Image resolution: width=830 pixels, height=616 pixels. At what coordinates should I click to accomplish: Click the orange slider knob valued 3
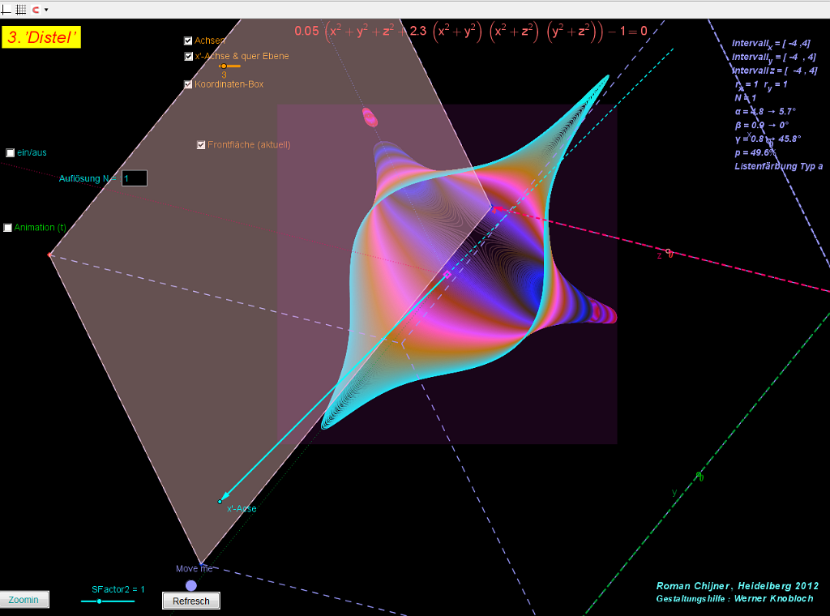tap(224, 66)
